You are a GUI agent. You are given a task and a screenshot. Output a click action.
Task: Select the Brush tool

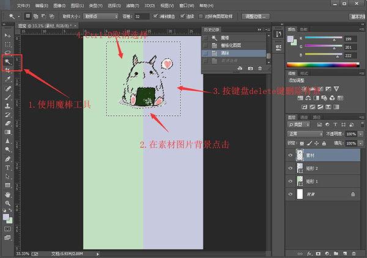point(7,97)
